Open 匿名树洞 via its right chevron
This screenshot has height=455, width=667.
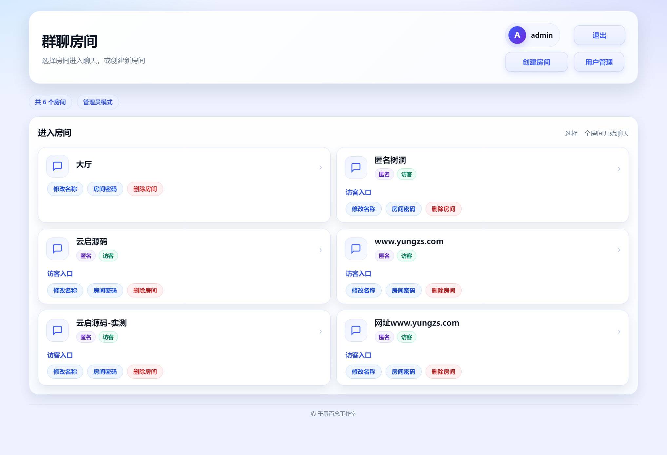(x=619, y=169)
